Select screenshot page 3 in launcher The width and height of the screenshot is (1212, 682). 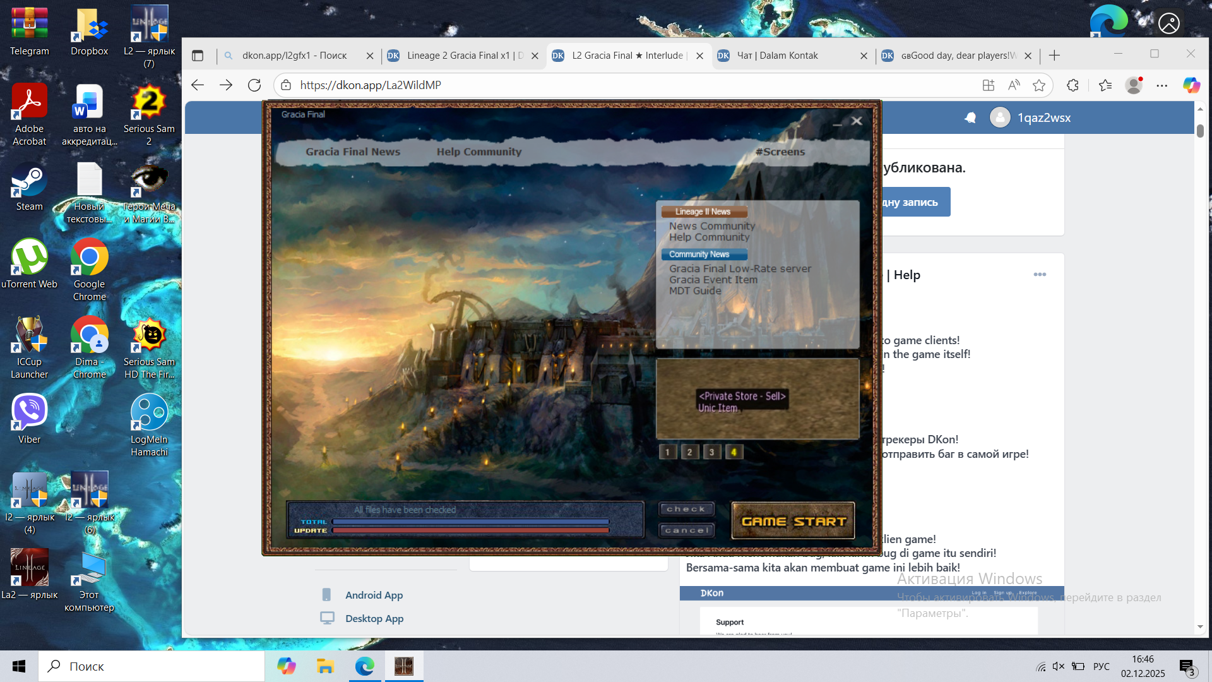711,452
